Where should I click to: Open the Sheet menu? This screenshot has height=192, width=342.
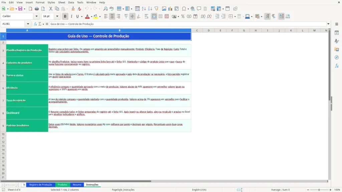tap(61, 2)
